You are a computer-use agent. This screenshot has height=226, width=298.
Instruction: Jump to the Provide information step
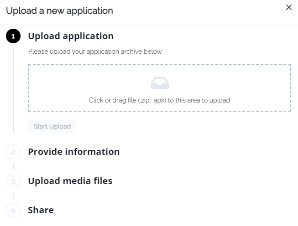click(x=74, y=152)
